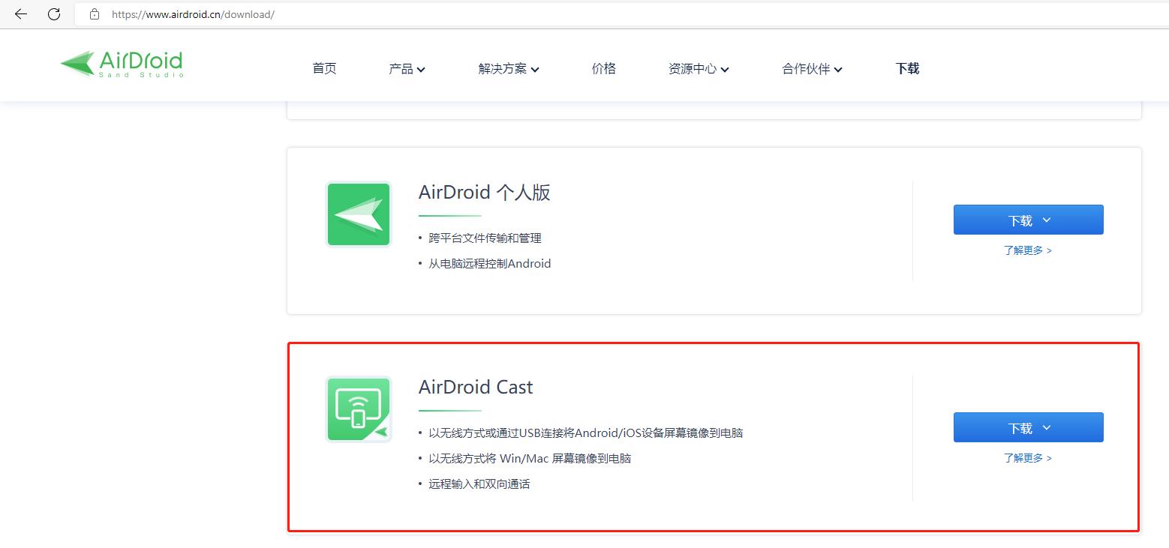Open 了解更多 link under AirDroid Cast

(1028, 458)
